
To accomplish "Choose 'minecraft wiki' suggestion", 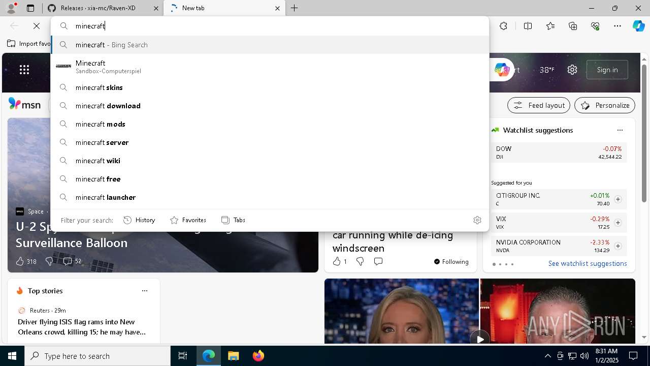I will 270,161.
